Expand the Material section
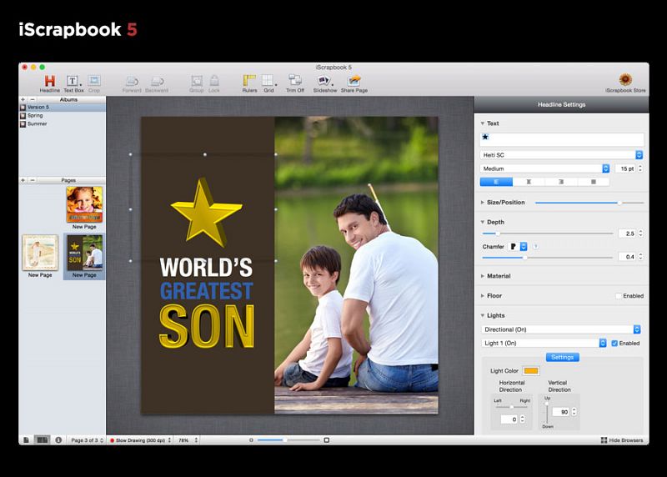Image resolution: width=667 pixels, height=477 pixels. click(x=499, y=276)
